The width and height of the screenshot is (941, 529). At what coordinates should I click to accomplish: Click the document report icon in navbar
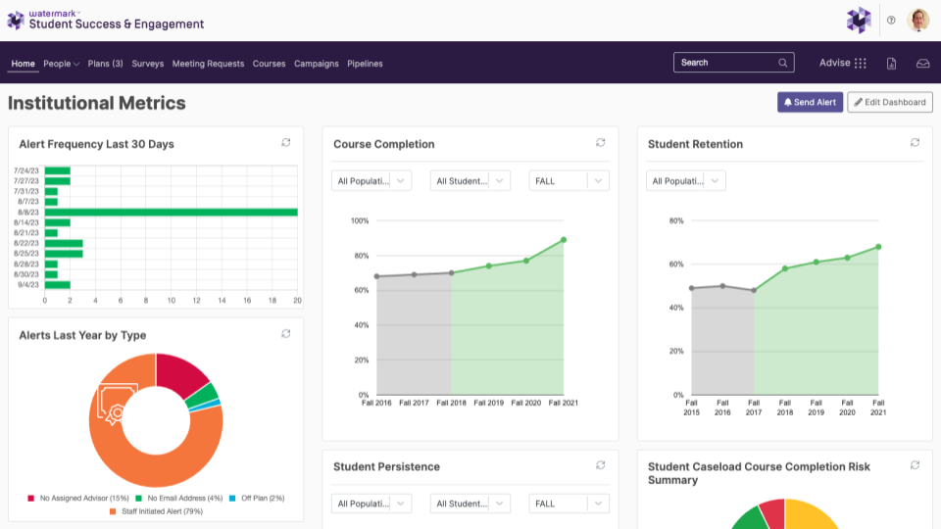pyautogui.click(x=891, y=63)
